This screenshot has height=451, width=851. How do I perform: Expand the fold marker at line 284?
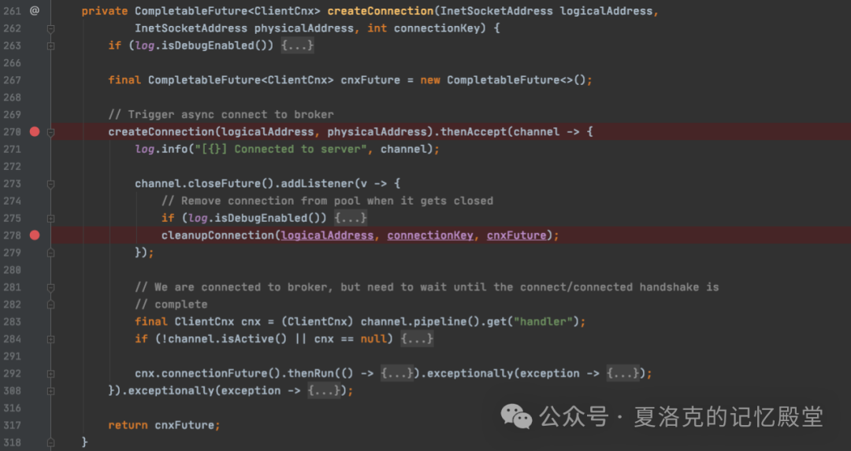click(x=50, y=339)
